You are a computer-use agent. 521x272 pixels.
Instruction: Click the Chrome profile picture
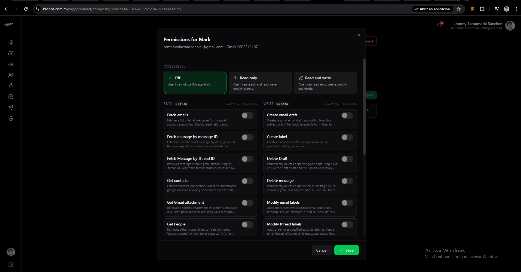(507, 9)
